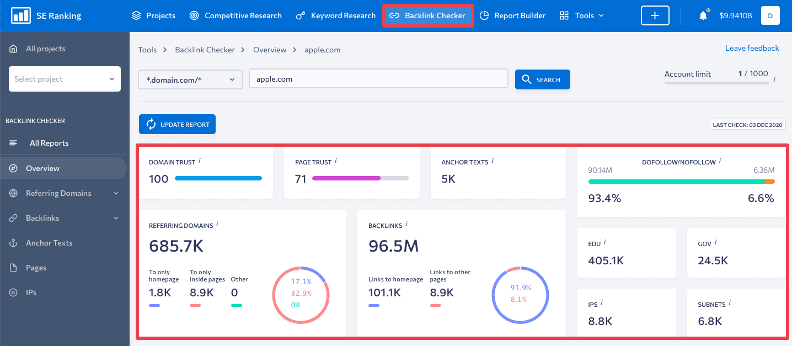The image size is (792, 346).
Task: Click the Referring Domains globe icon
Action: point(13,193)
